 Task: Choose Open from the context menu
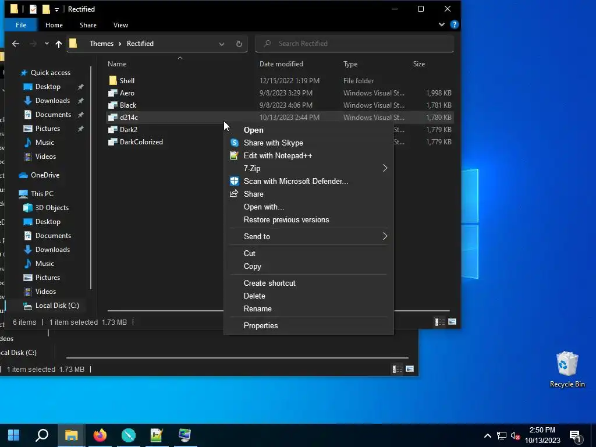(x=308, y=130)
